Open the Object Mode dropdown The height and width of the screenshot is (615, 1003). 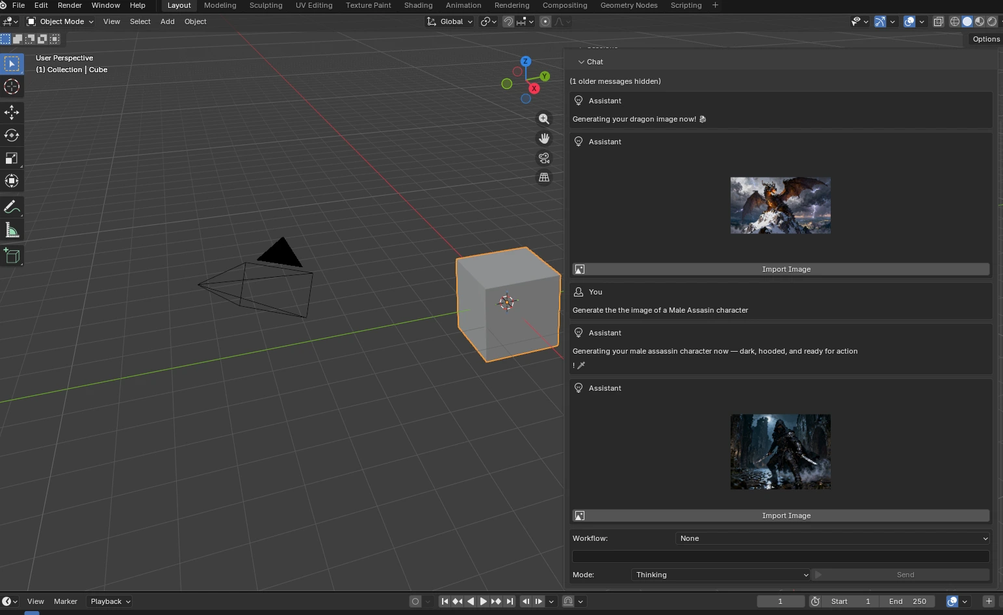pyautogui.click(x=60, y=21)
